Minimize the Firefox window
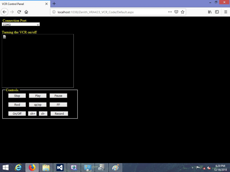 coord(210,2)
